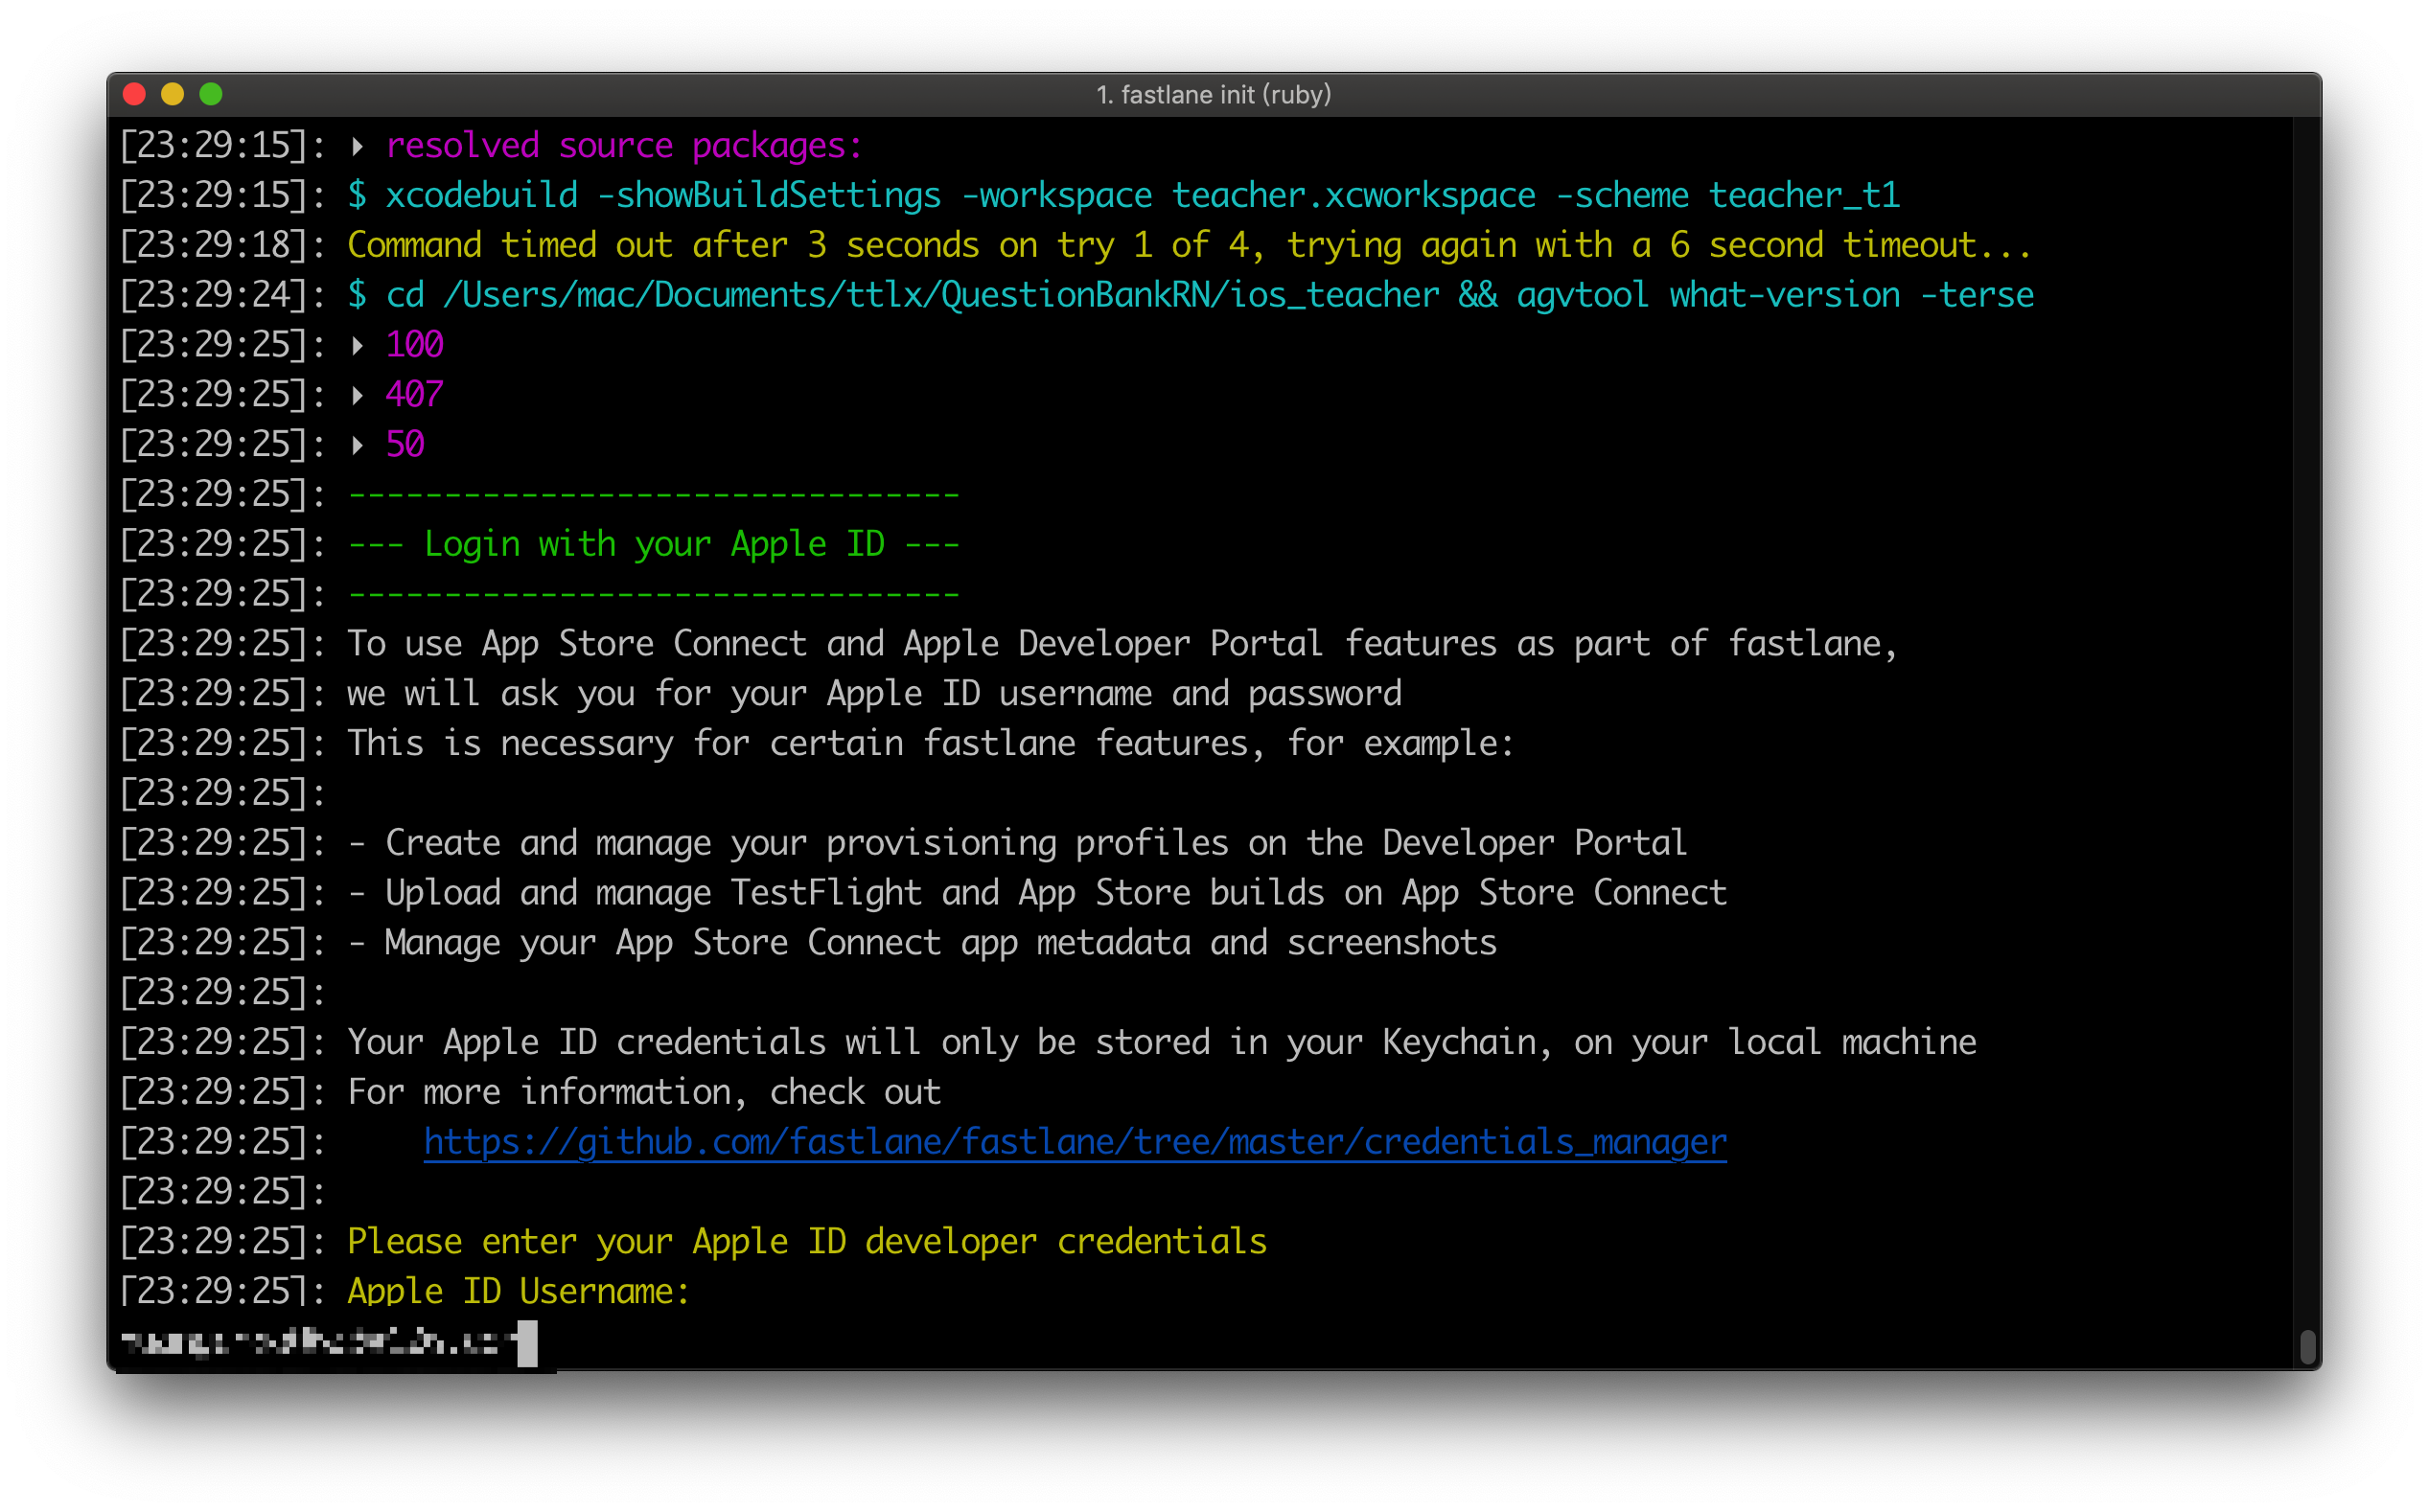Click the arrow before 'resolved source packages:'

(x=358, y=146)
